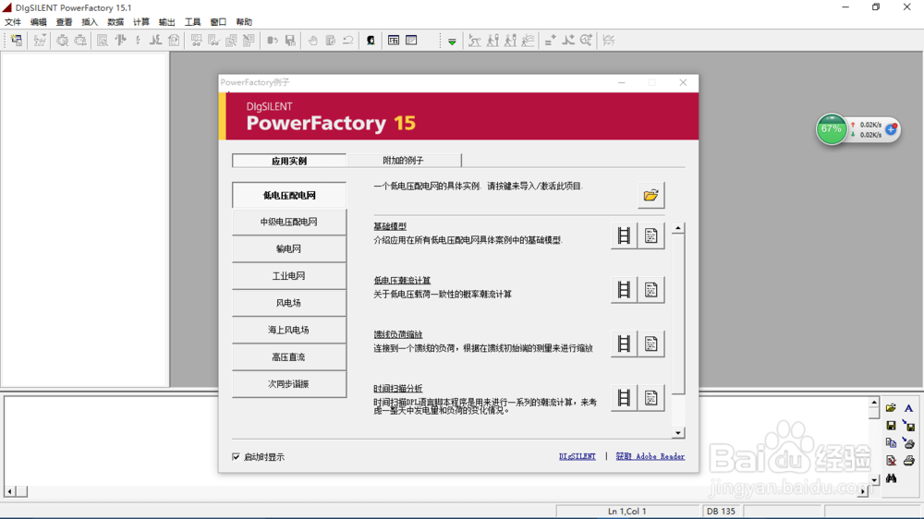This screenshot has width=924, height=519.
Task: Click the printer icon with blue arrow
Action: click(908, 443)
